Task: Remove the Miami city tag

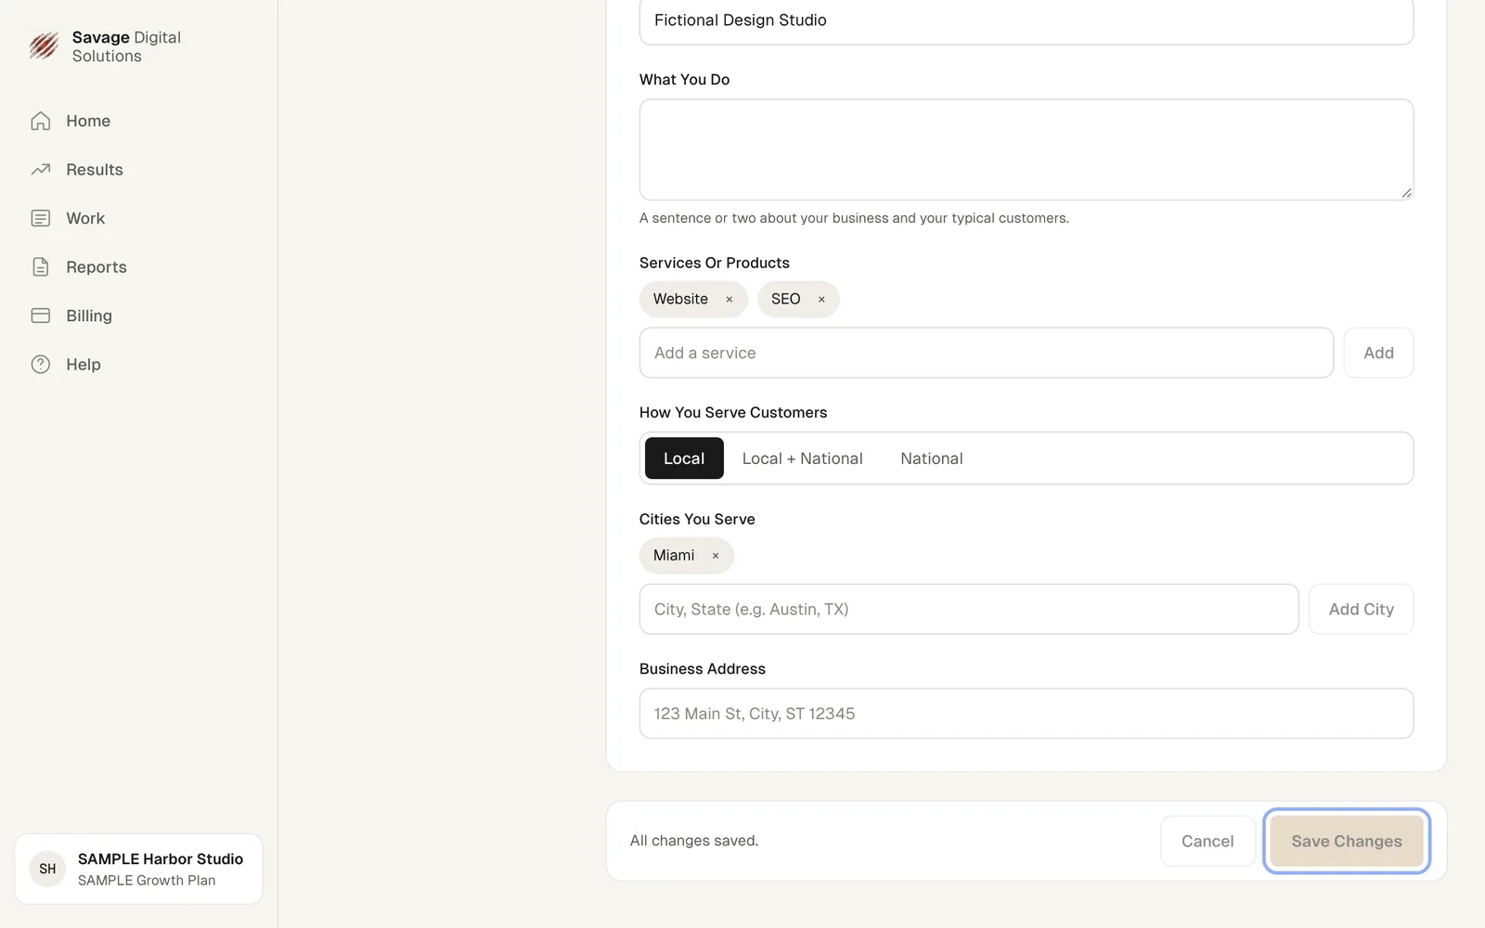Action: (x=716, y=556)
